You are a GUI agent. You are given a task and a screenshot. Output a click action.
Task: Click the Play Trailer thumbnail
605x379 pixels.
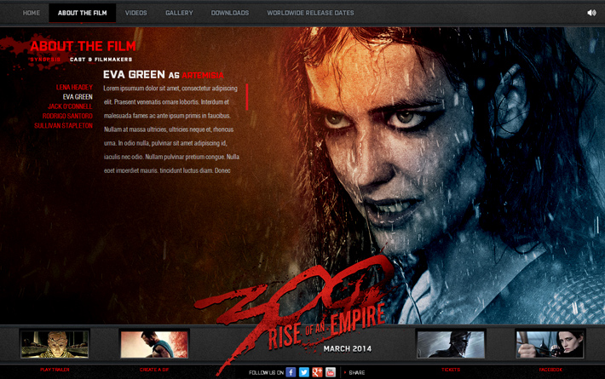coord(55,344)
